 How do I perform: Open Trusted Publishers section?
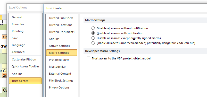(61, 18)
